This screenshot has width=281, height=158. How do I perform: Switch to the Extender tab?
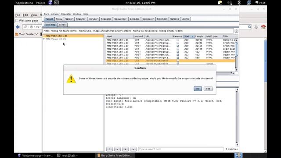point(162,19)
